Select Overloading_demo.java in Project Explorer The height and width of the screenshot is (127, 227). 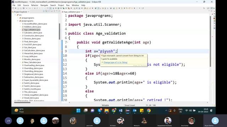tap(34, 65)
